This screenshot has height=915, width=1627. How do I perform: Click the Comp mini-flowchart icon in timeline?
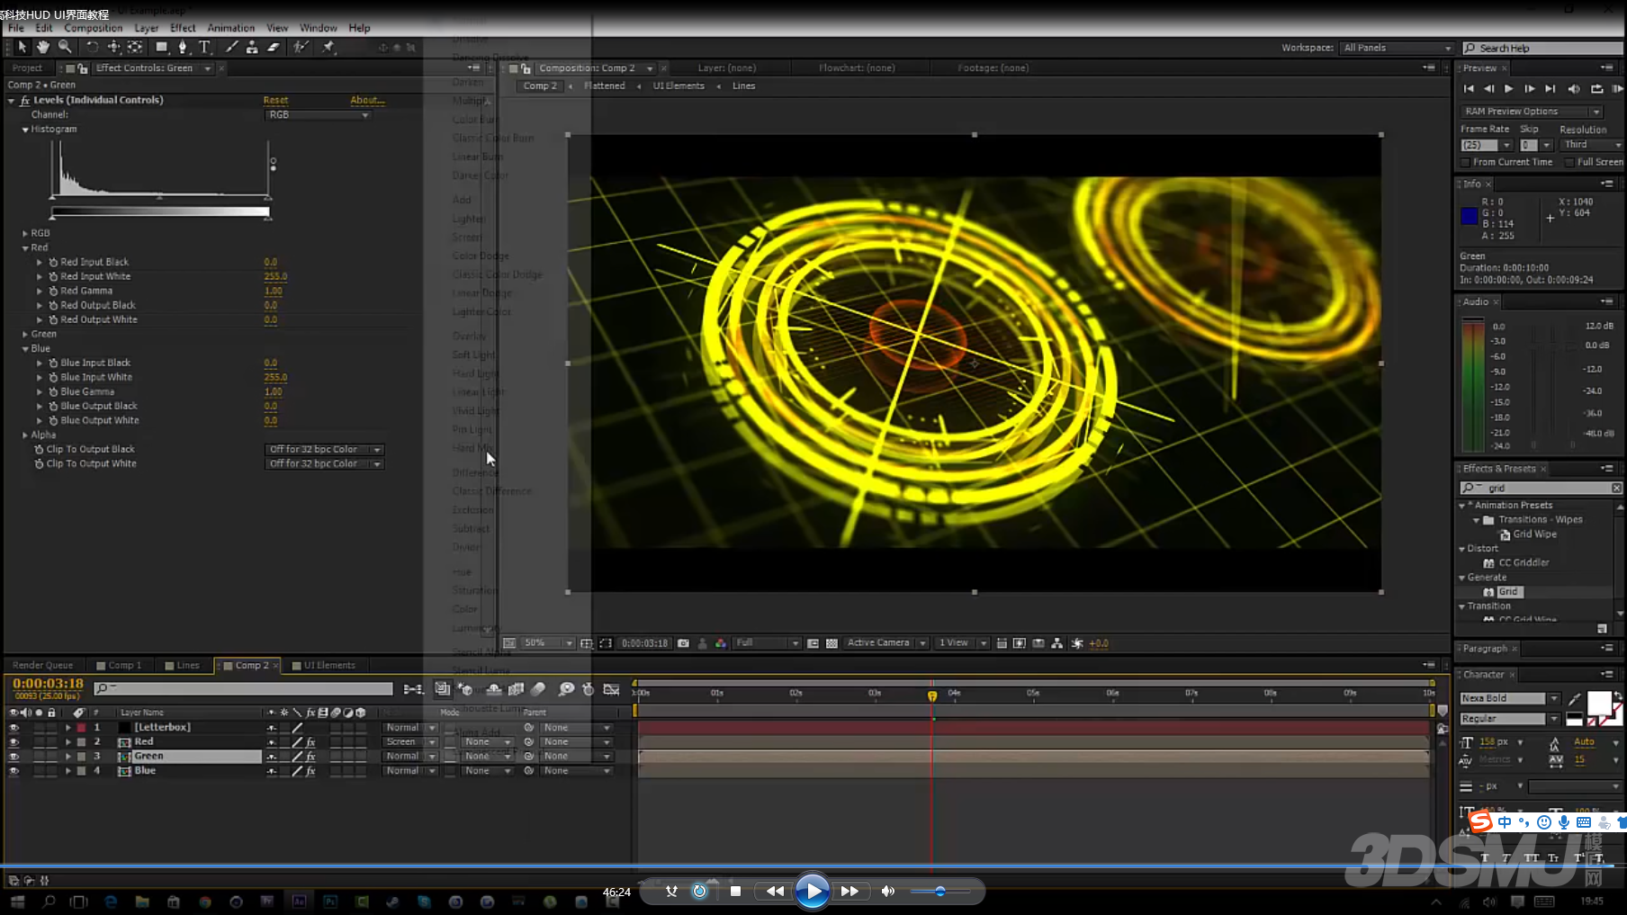413,689
